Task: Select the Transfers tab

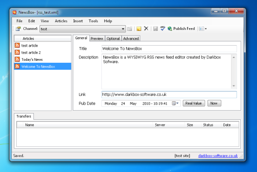Action: pos(24,116)
